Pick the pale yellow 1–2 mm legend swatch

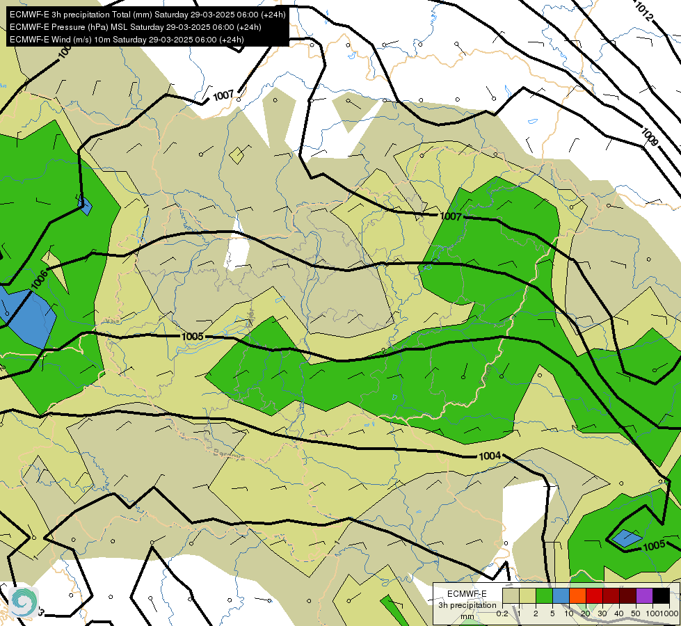click(x=527, y=595)
